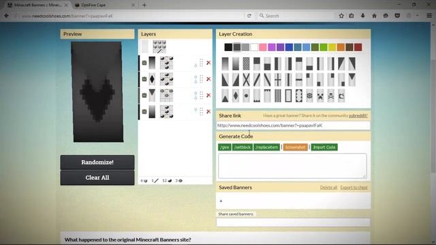Pick the red color swatch
Viewport: 436px width, 245px height.
tap(358, 47)
